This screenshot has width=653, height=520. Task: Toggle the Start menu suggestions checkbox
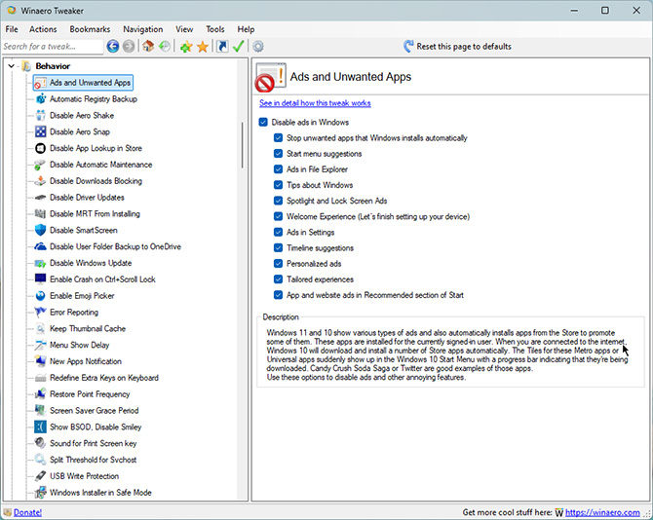coord(278,154)
